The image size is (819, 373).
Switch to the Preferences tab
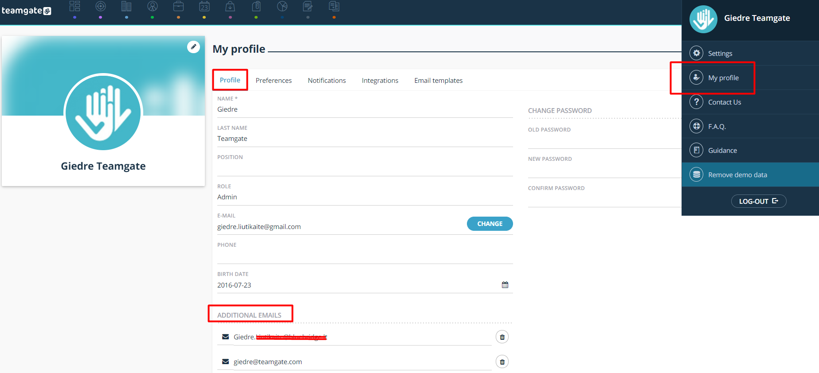tap(274, 81)
